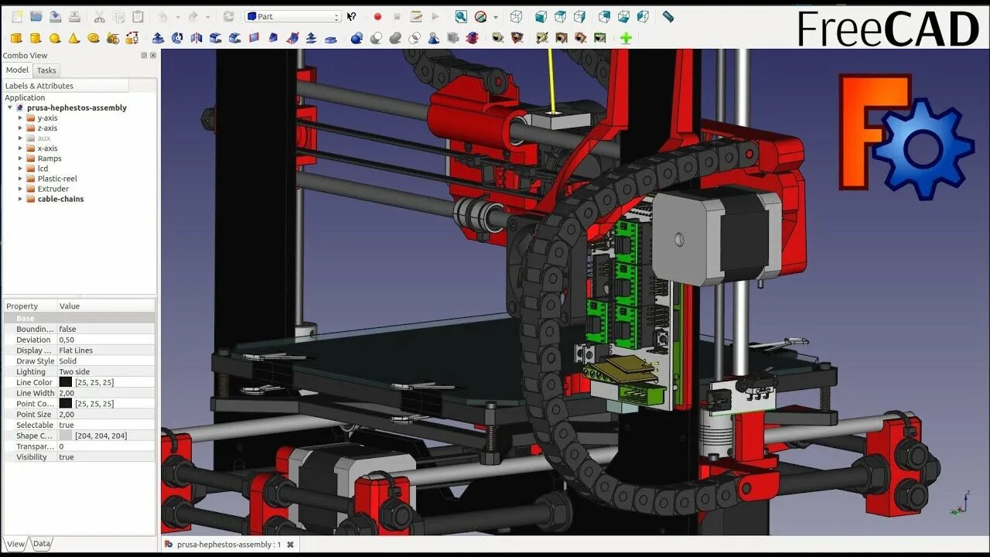The width and height of the screenshot is (990, 557).
Task: Click the Bounding box value 'false'
Action: click(x=67, y=329)
